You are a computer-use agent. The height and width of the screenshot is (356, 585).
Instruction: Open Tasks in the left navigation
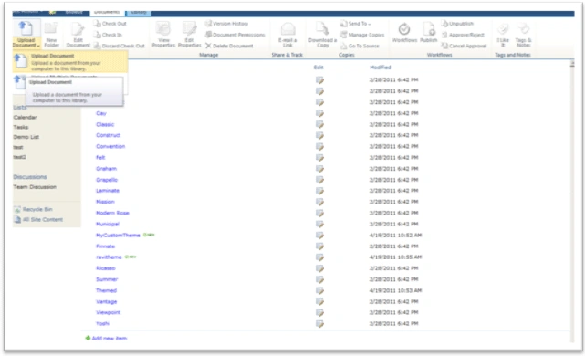click(20, 128)
